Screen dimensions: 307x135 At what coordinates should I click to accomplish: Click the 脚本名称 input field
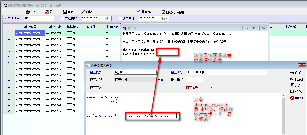coord(226,73)
